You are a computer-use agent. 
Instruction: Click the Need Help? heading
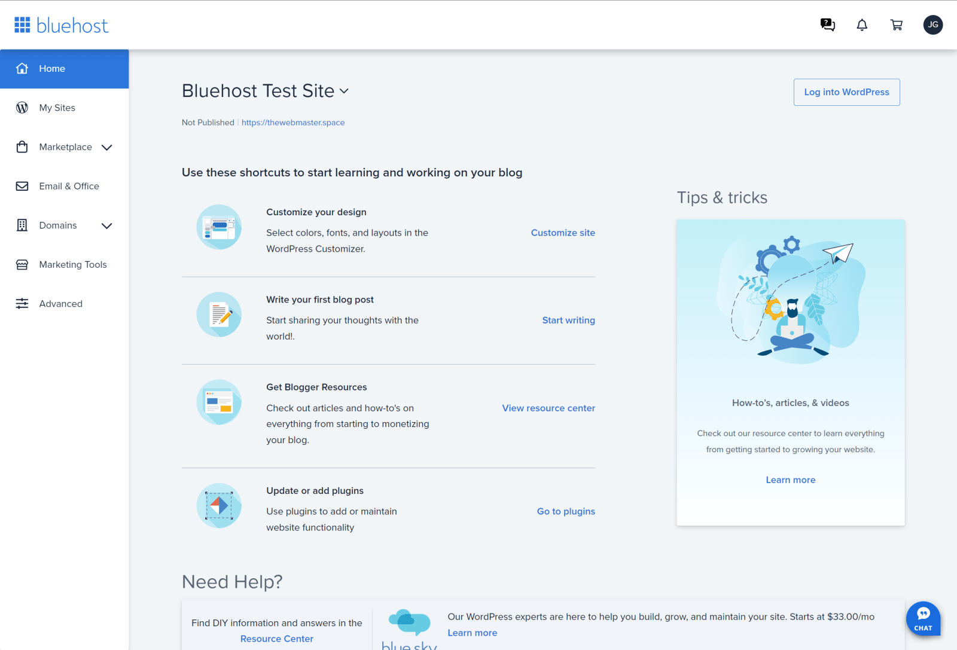coord(232,581)
